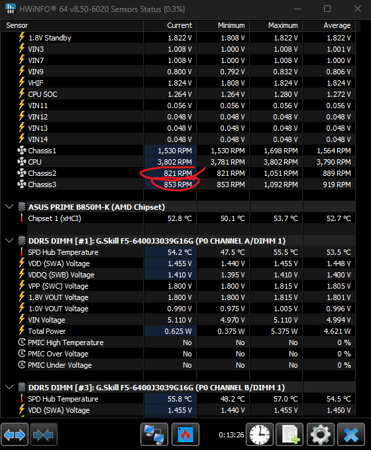Reset the clock timer icon
The image size is (371, 450).
click(x=260, y=435)
